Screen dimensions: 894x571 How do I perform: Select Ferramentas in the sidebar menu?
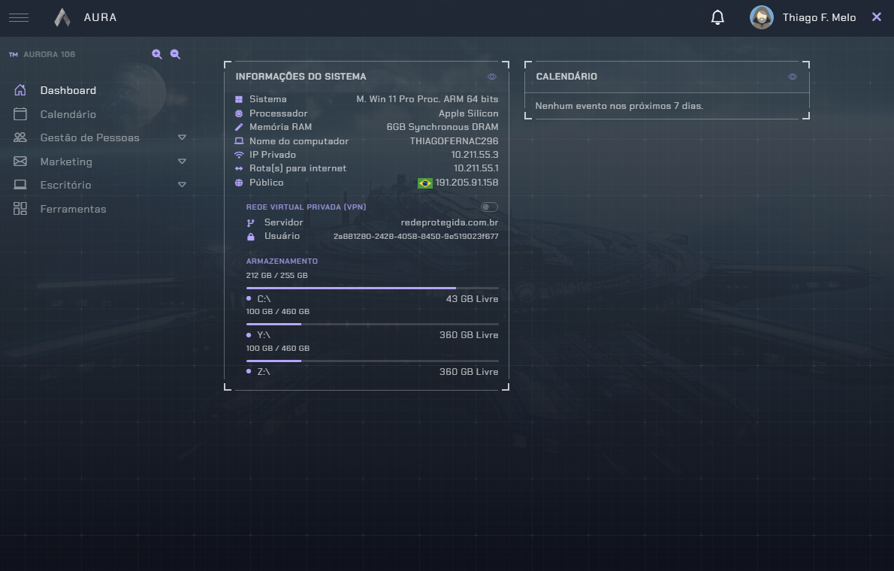point(73,209)
